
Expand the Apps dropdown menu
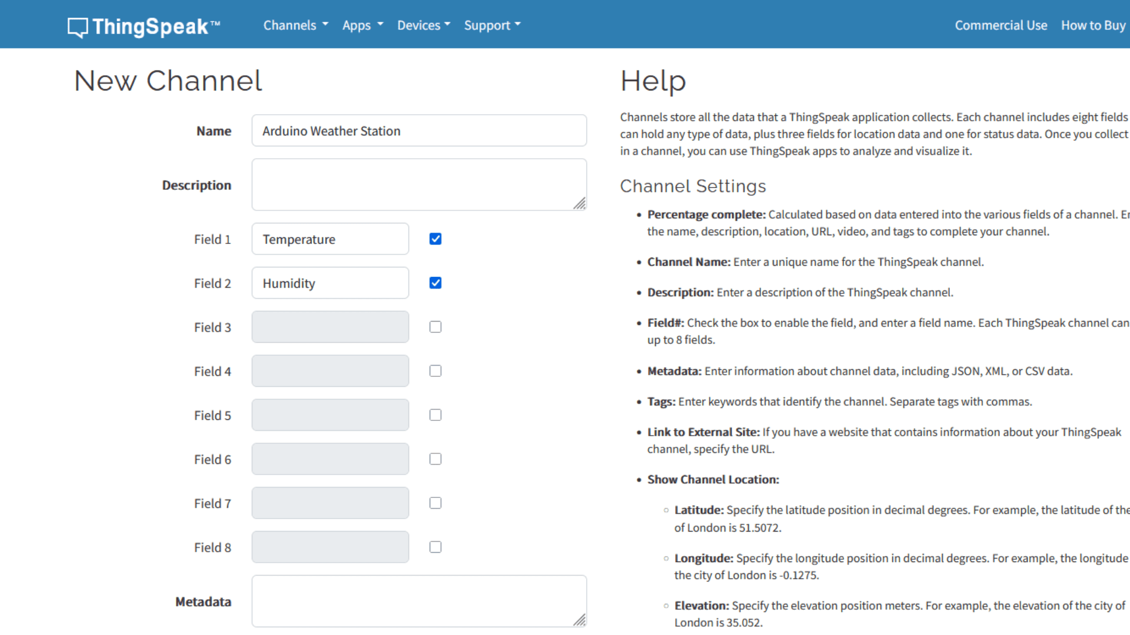click(x=363, y=25)
